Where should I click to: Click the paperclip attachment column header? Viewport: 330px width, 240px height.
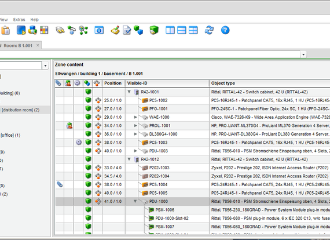(x=58, y=83)
